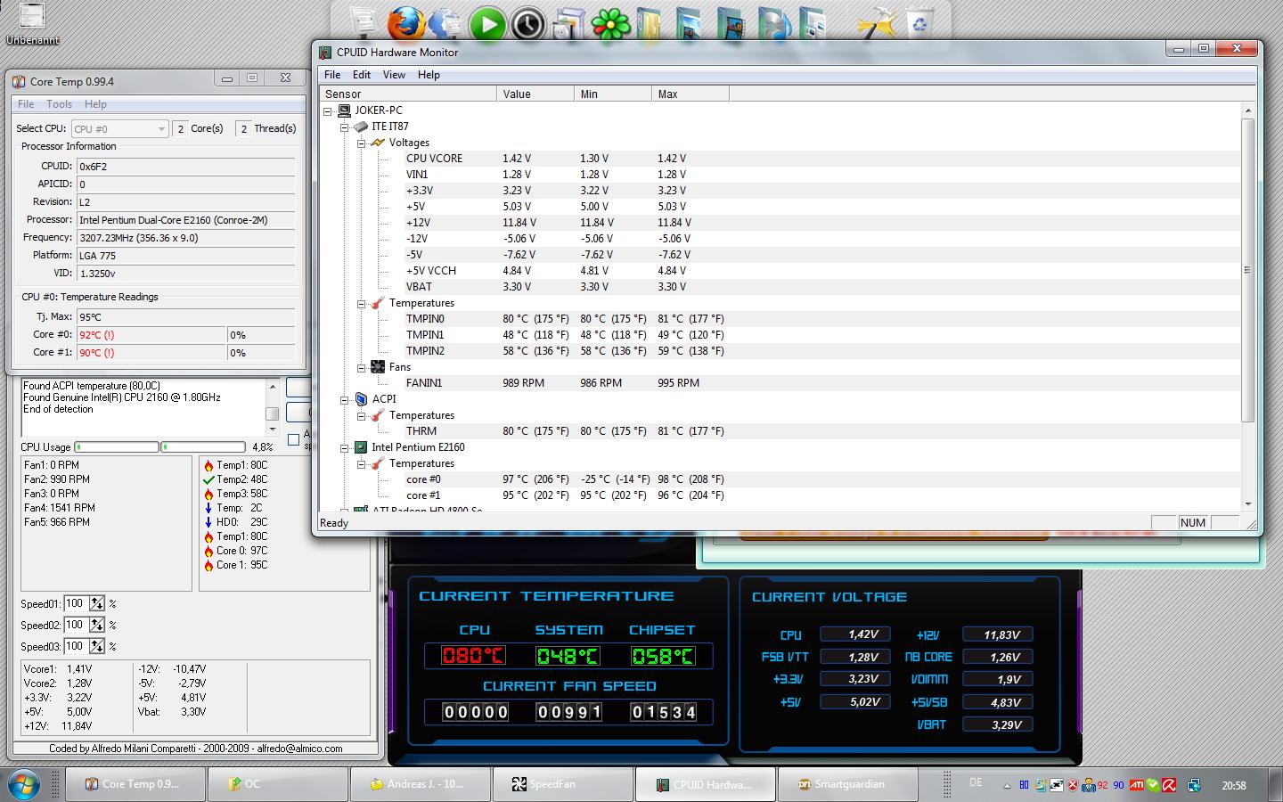The height and width of the screenshot is (802, 1283).
Task: Open the globe network documents dock icon
Action: 445,24
